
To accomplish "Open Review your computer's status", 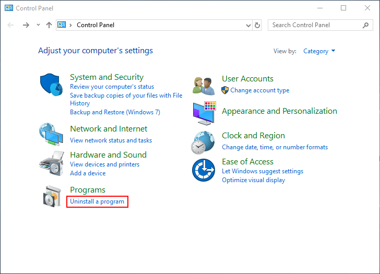I will click(x=112, y=87).
